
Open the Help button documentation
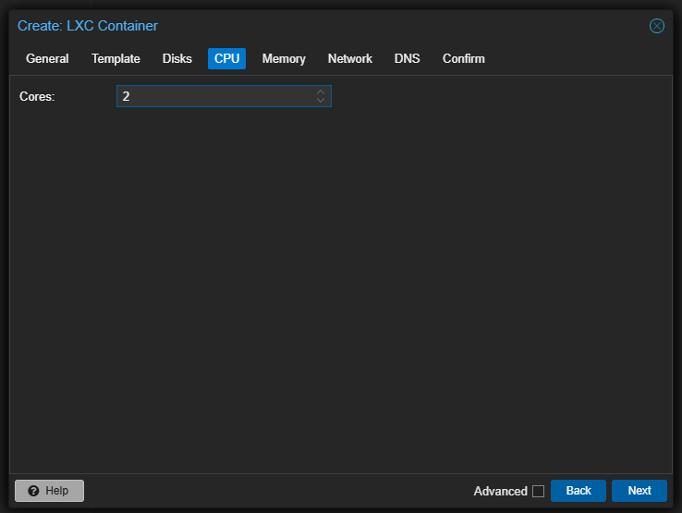(49, 491)
